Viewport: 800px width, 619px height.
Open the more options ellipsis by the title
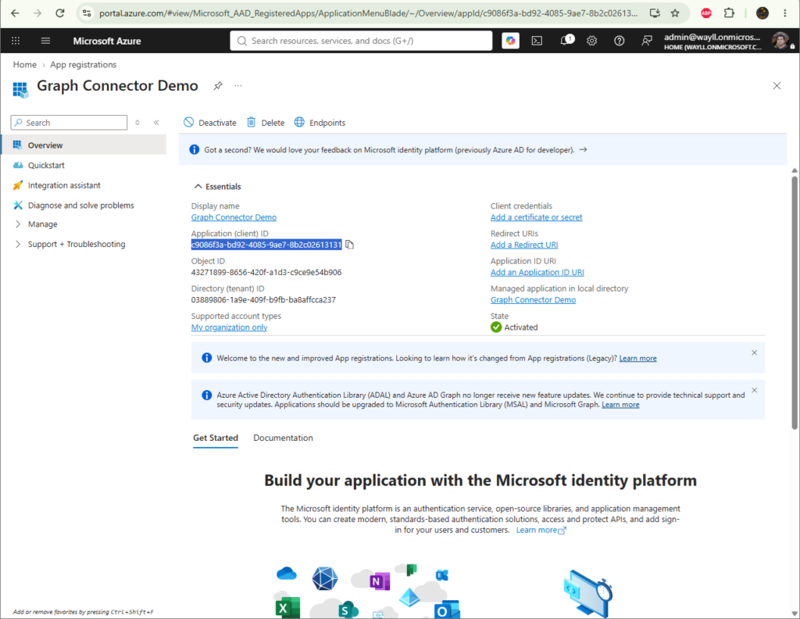[238, 86]
